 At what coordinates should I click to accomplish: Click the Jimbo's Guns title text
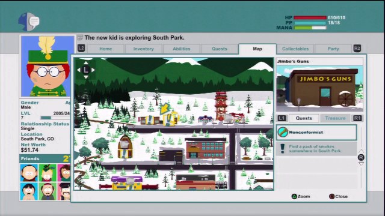(x=293, y=61)
